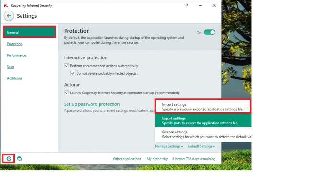Open the settings gear icon at bottom left
The height and width of the screenshot is (195, 335).
click(x=9, y=159)
